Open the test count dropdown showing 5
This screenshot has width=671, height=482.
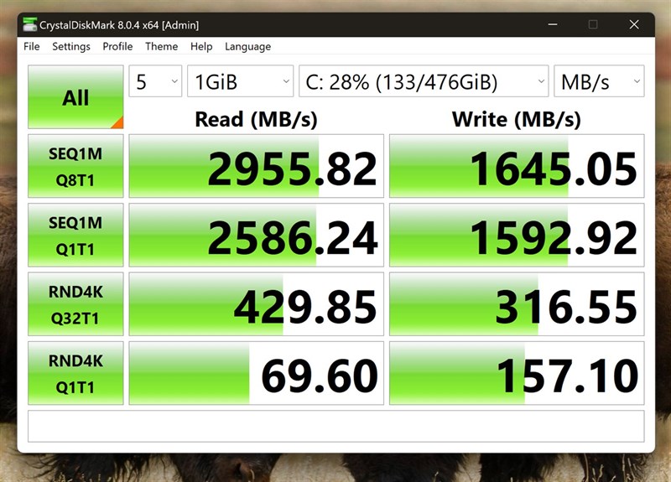coord(155,81)
